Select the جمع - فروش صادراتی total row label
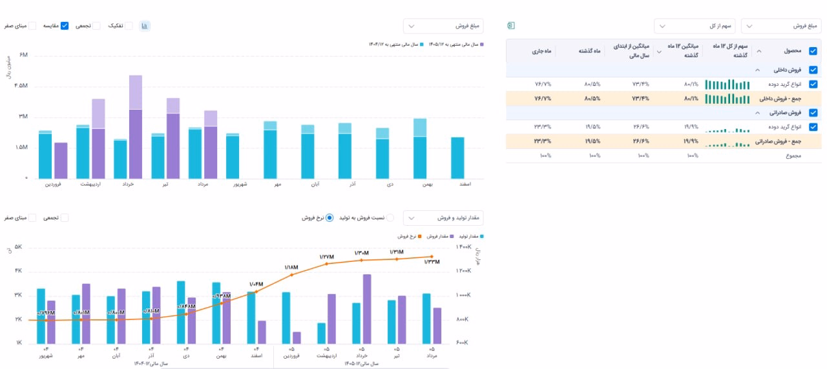 (780, 142)
